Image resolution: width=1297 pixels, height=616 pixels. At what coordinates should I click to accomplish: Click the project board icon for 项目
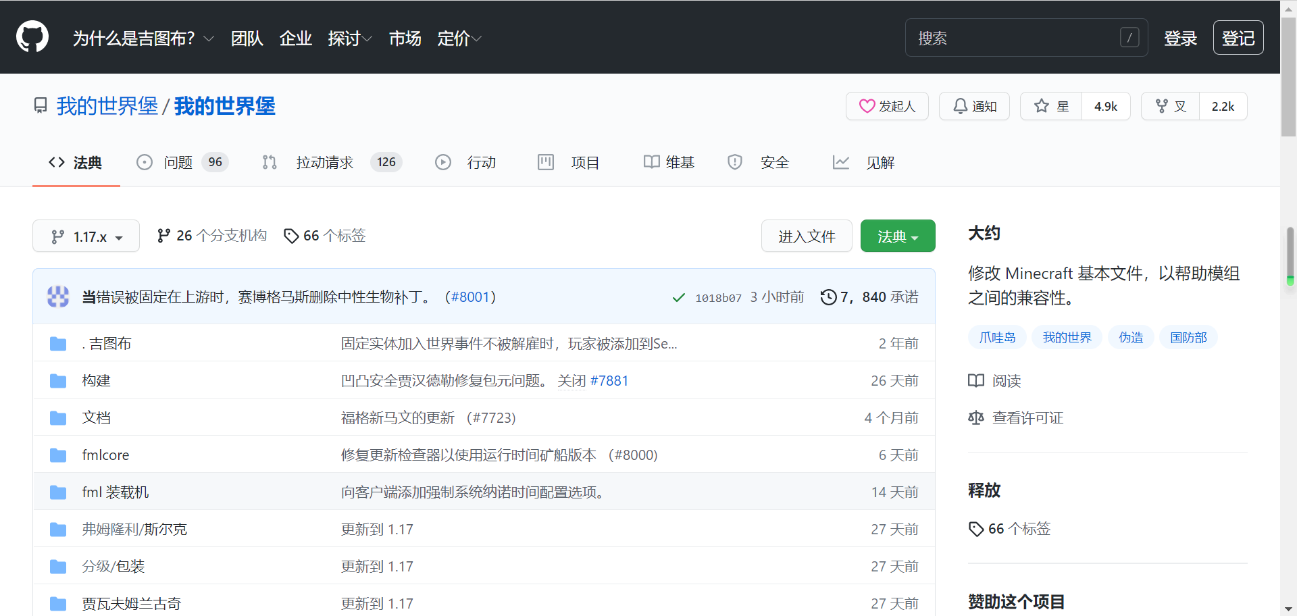point(546,162)
